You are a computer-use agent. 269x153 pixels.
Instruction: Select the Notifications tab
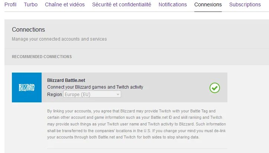(x=173, y=4)
